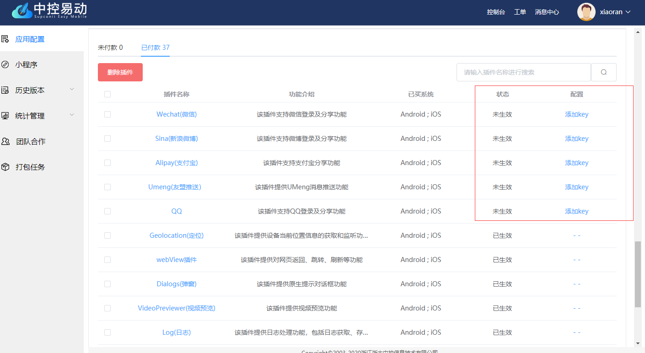The width and height of the screenshot is (645, 353).
Task: Click the 统计管理 sidebar icon
Action: (5, 116)
